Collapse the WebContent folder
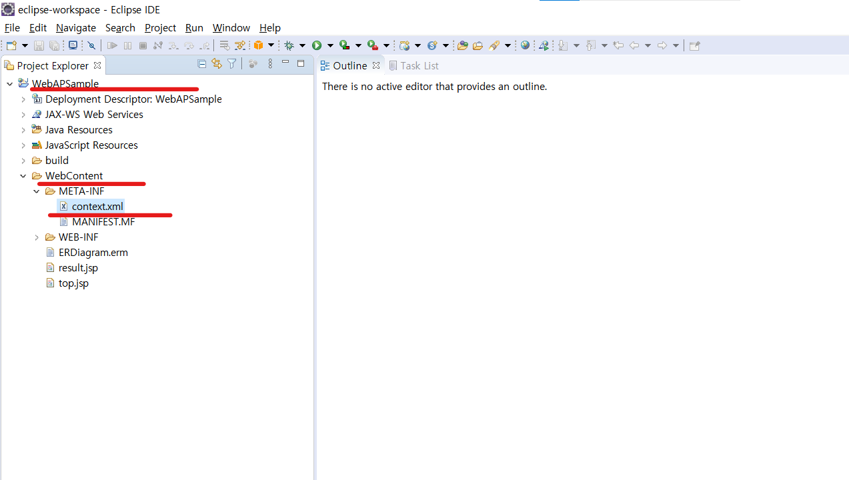The width and height of the screenshot is (849, 480). click(23, 175)
